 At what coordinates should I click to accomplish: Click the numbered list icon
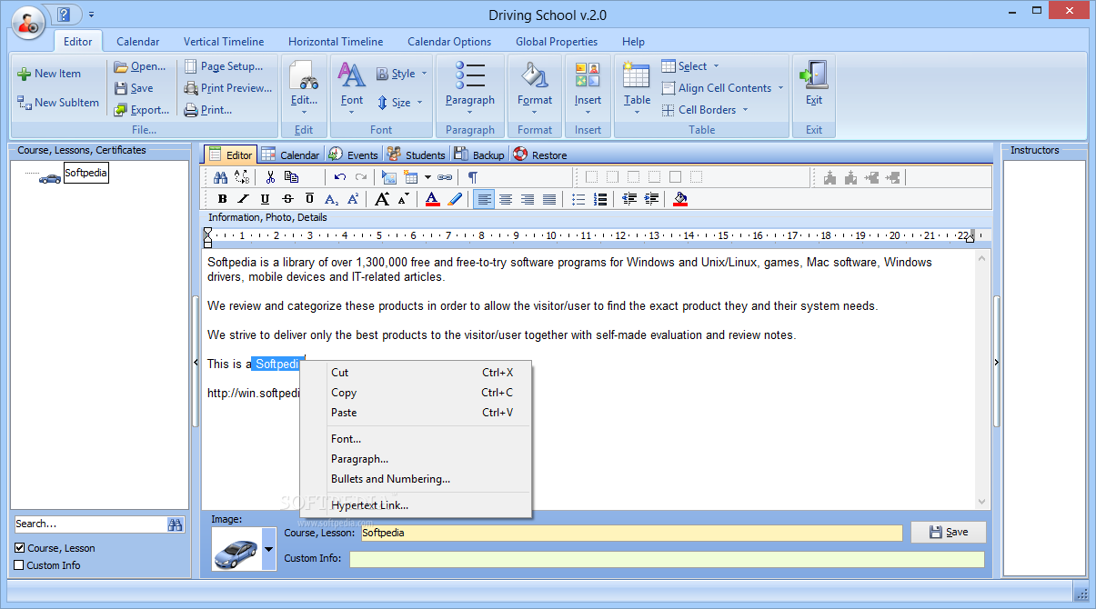[600, 199]
